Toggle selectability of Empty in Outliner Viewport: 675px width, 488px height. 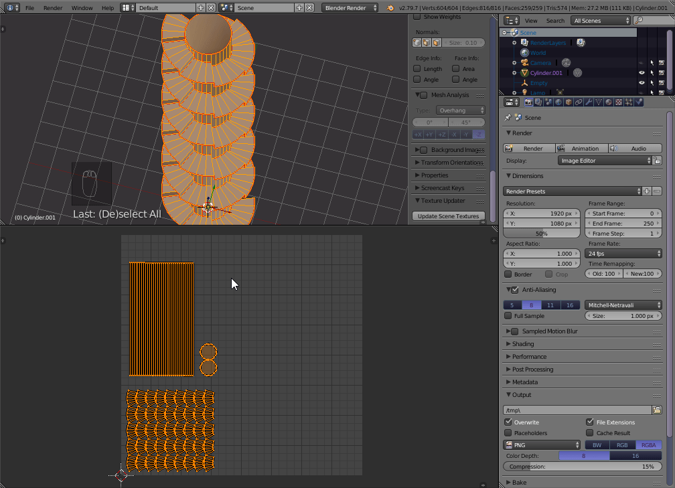[652, 82]
